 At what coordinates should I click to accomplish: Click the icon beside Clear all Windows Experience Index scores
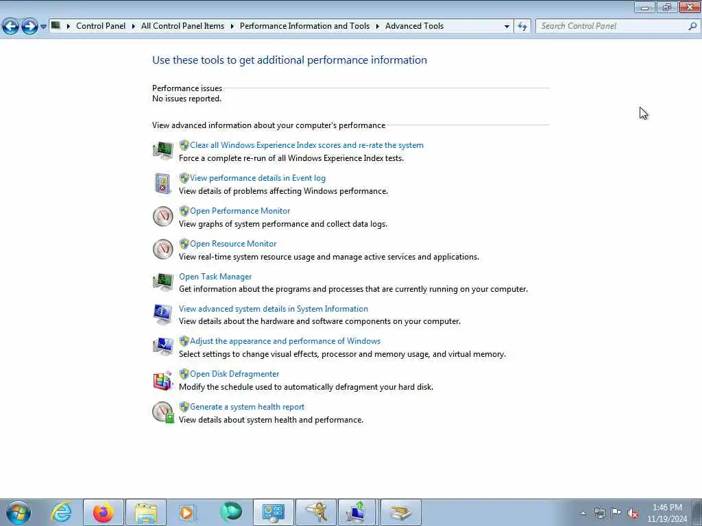coord(162,150)
